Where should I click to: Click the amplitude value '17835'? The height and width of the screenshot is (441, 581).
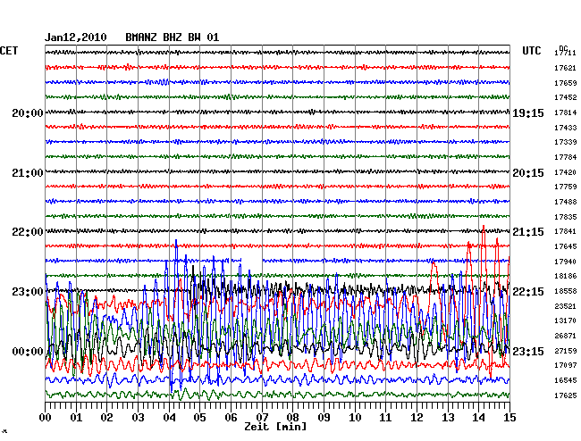(566, 217)
